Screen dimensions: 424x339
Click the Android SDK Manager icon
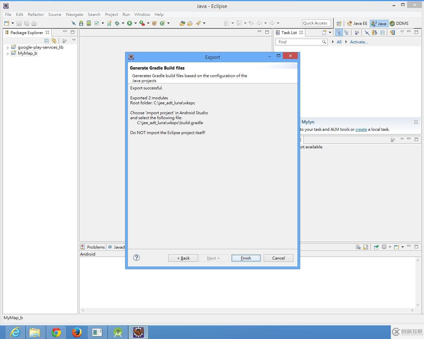(x=81, y=23)
